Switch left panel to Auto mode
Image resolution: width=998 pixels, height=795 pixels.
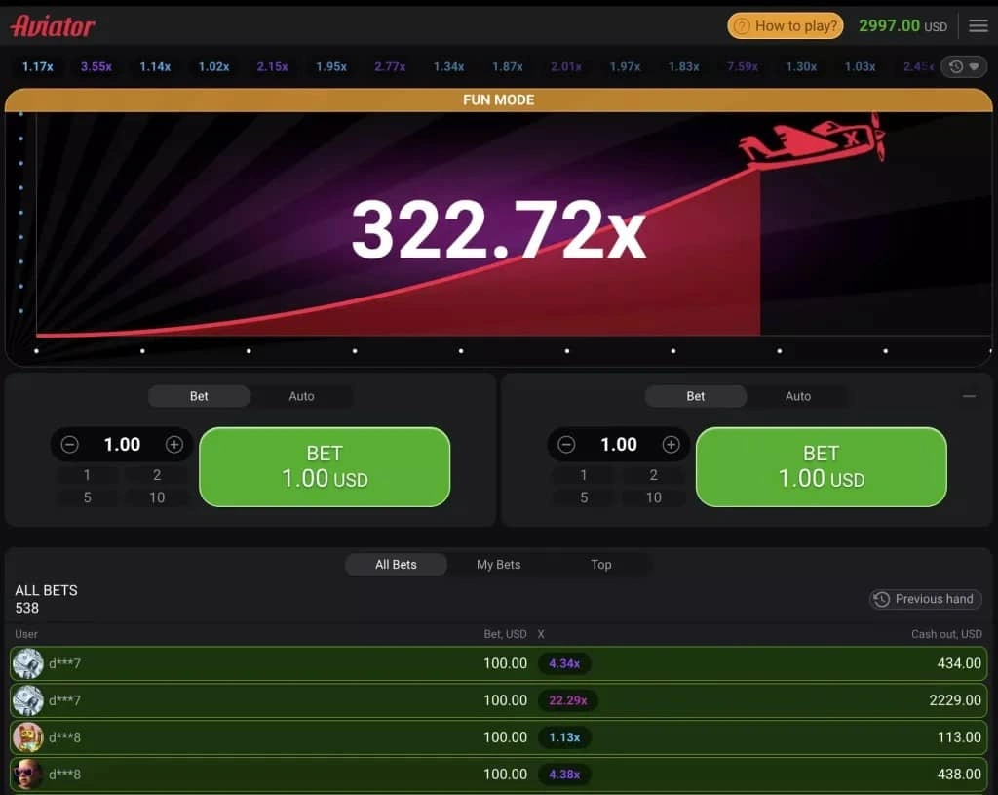[x=301, y=396]
